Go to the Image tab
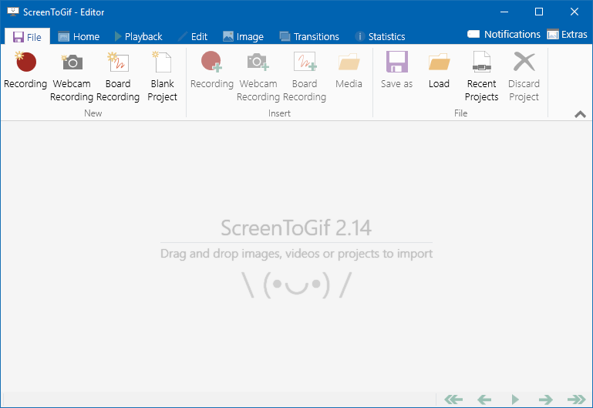The image size is (593, 408). pos(243,36)
